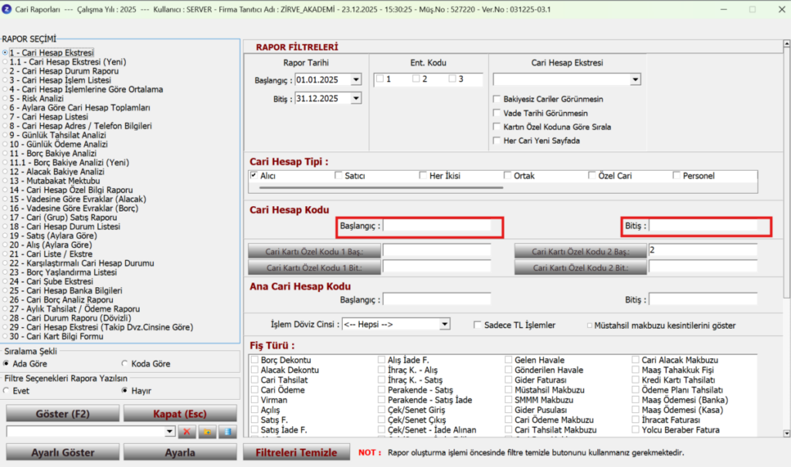Screen dimensions: 791x467
Task: Open the Bitiş date dropdown
Action: (356, 98)
